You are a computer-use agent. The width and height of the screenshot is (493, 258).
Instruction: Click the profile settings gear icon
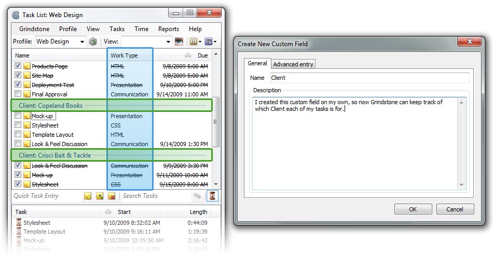pos(93,41)
